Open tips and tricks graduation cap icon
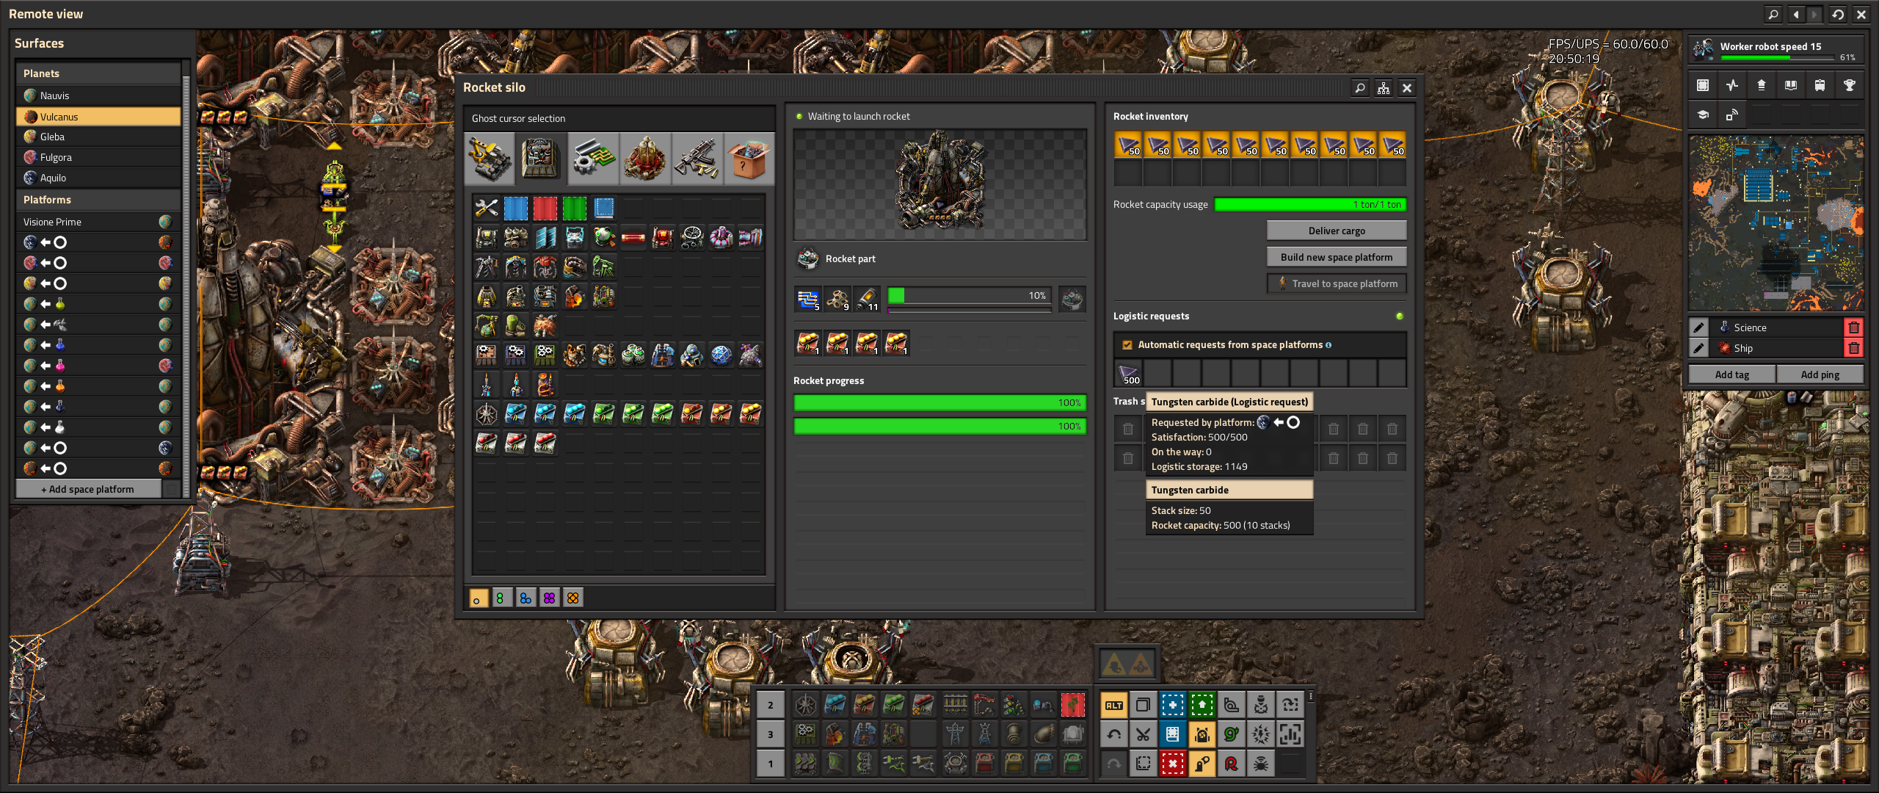Image resolution: width=1879 pixels, height=793 pixels. coord(1703,115)
